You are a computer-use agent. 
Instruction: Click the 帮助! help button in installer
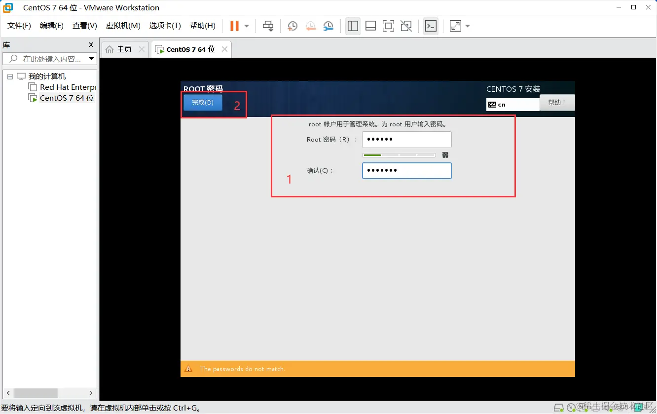557,103
